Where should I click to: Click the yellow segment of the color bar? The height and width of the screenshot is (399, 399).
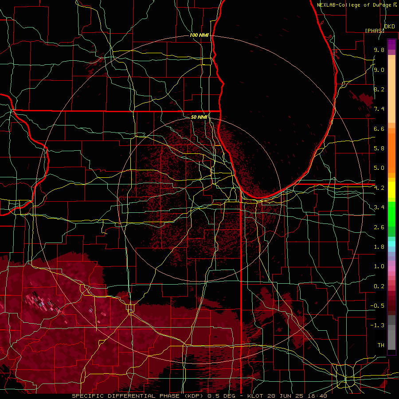point(391,190)
